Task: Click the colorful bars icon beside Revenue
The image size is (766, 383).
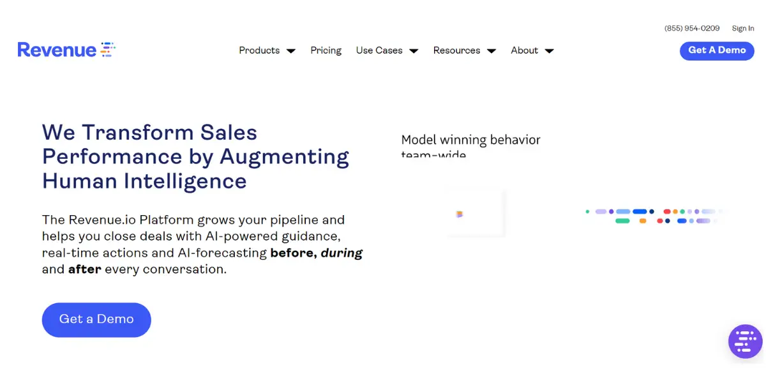Action: tap(108, 49)
